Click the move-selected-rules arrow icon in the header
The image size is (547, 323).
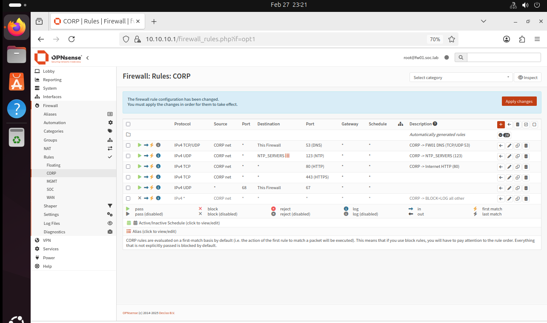point(509,124)
